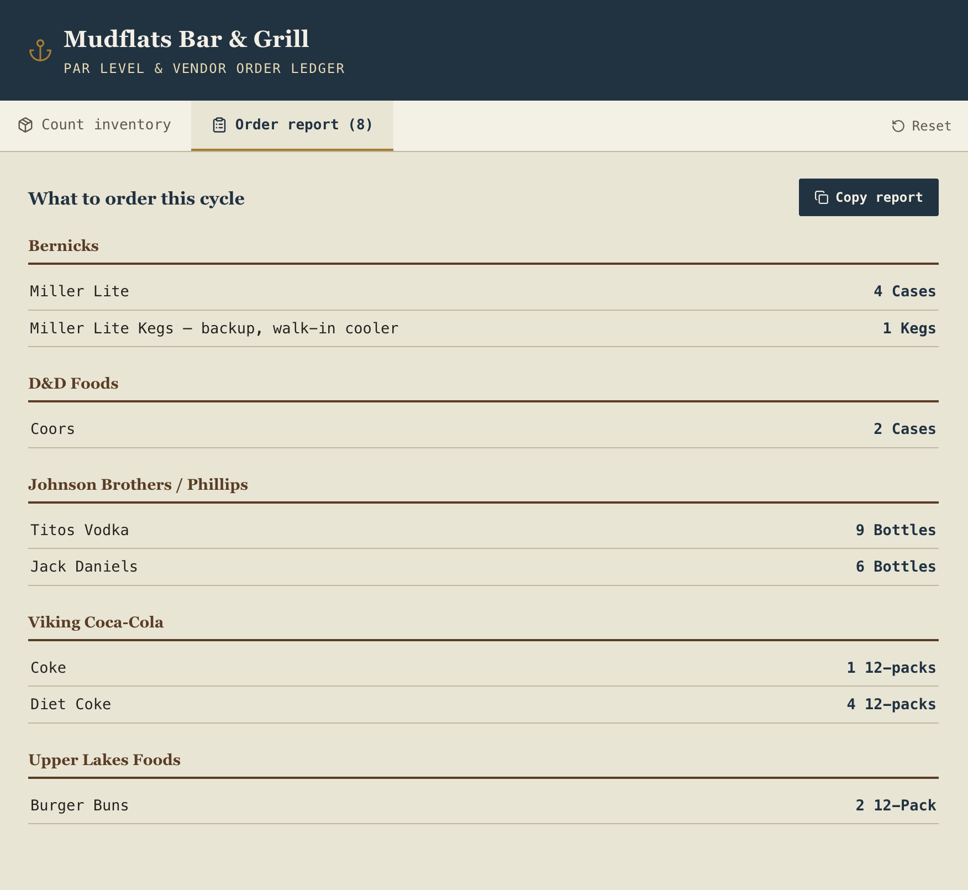Click the clipboard icon beside Order report

point(219,125)
